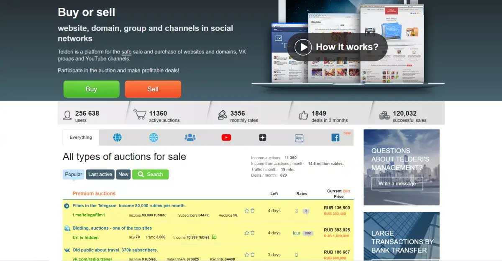Open Films in the Telegram auction
The width and height of the screenshot is (502, 261).
[129, 206]
